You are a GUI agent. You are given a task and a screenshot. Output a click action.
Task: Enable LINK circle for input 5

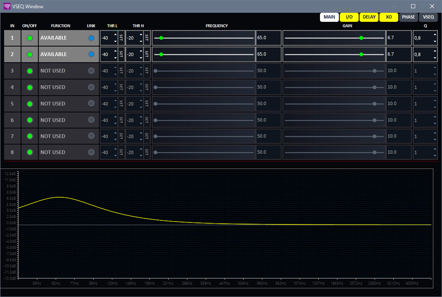(x=91, y=103)
